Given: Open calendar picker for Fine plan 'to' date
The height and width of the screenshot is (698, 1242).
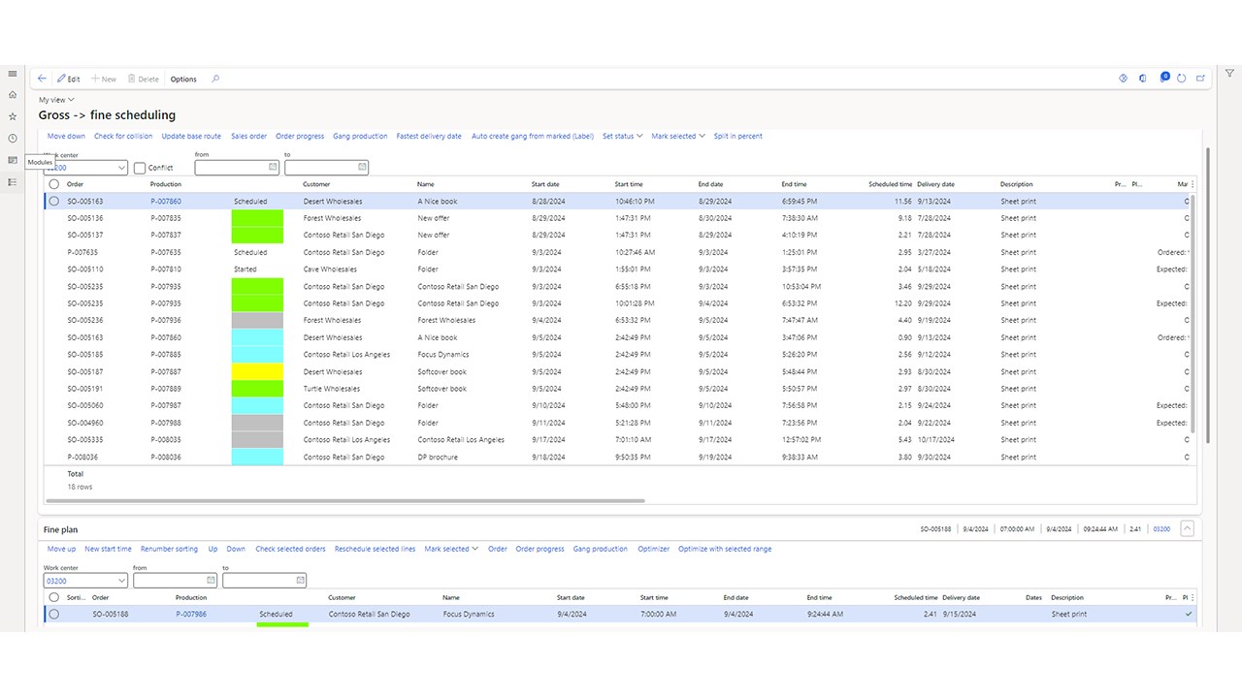Looking at the screenshot, I should click(300, 580).
